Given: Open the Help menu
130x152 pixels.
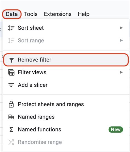Looking at the screenshot, I should 84,14.
